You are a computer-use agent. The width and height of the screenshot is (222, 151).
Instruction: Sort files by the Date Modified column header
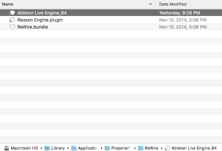[x=173, y=4]
